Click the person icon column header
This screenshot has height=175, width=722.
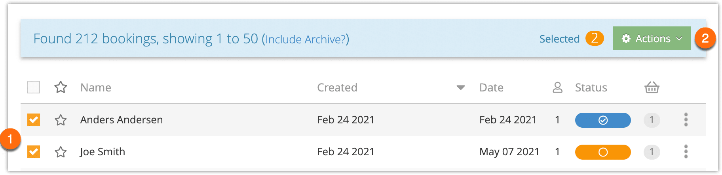(x=557, y=87)
